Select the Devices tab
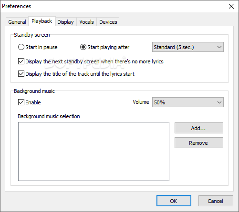239x212 pixels. (x=108, y=22)
